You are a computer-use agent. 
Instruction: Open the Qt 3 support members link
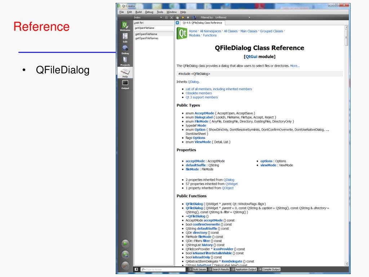click(x=202, y=97)
